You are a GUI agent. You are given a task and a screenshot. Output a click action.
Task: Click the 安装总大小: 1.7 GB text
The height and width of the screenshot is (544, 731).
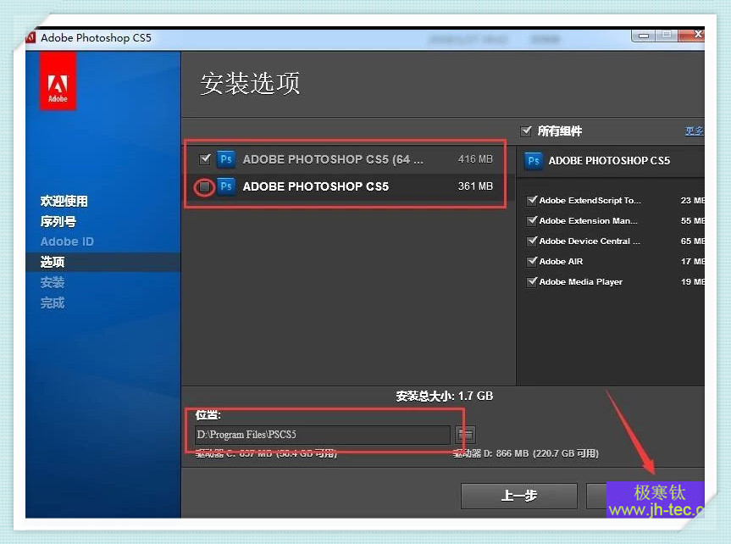point(445,396)
